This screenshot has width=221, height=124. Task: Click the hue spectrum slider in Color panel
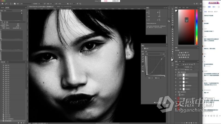(197, 27)
